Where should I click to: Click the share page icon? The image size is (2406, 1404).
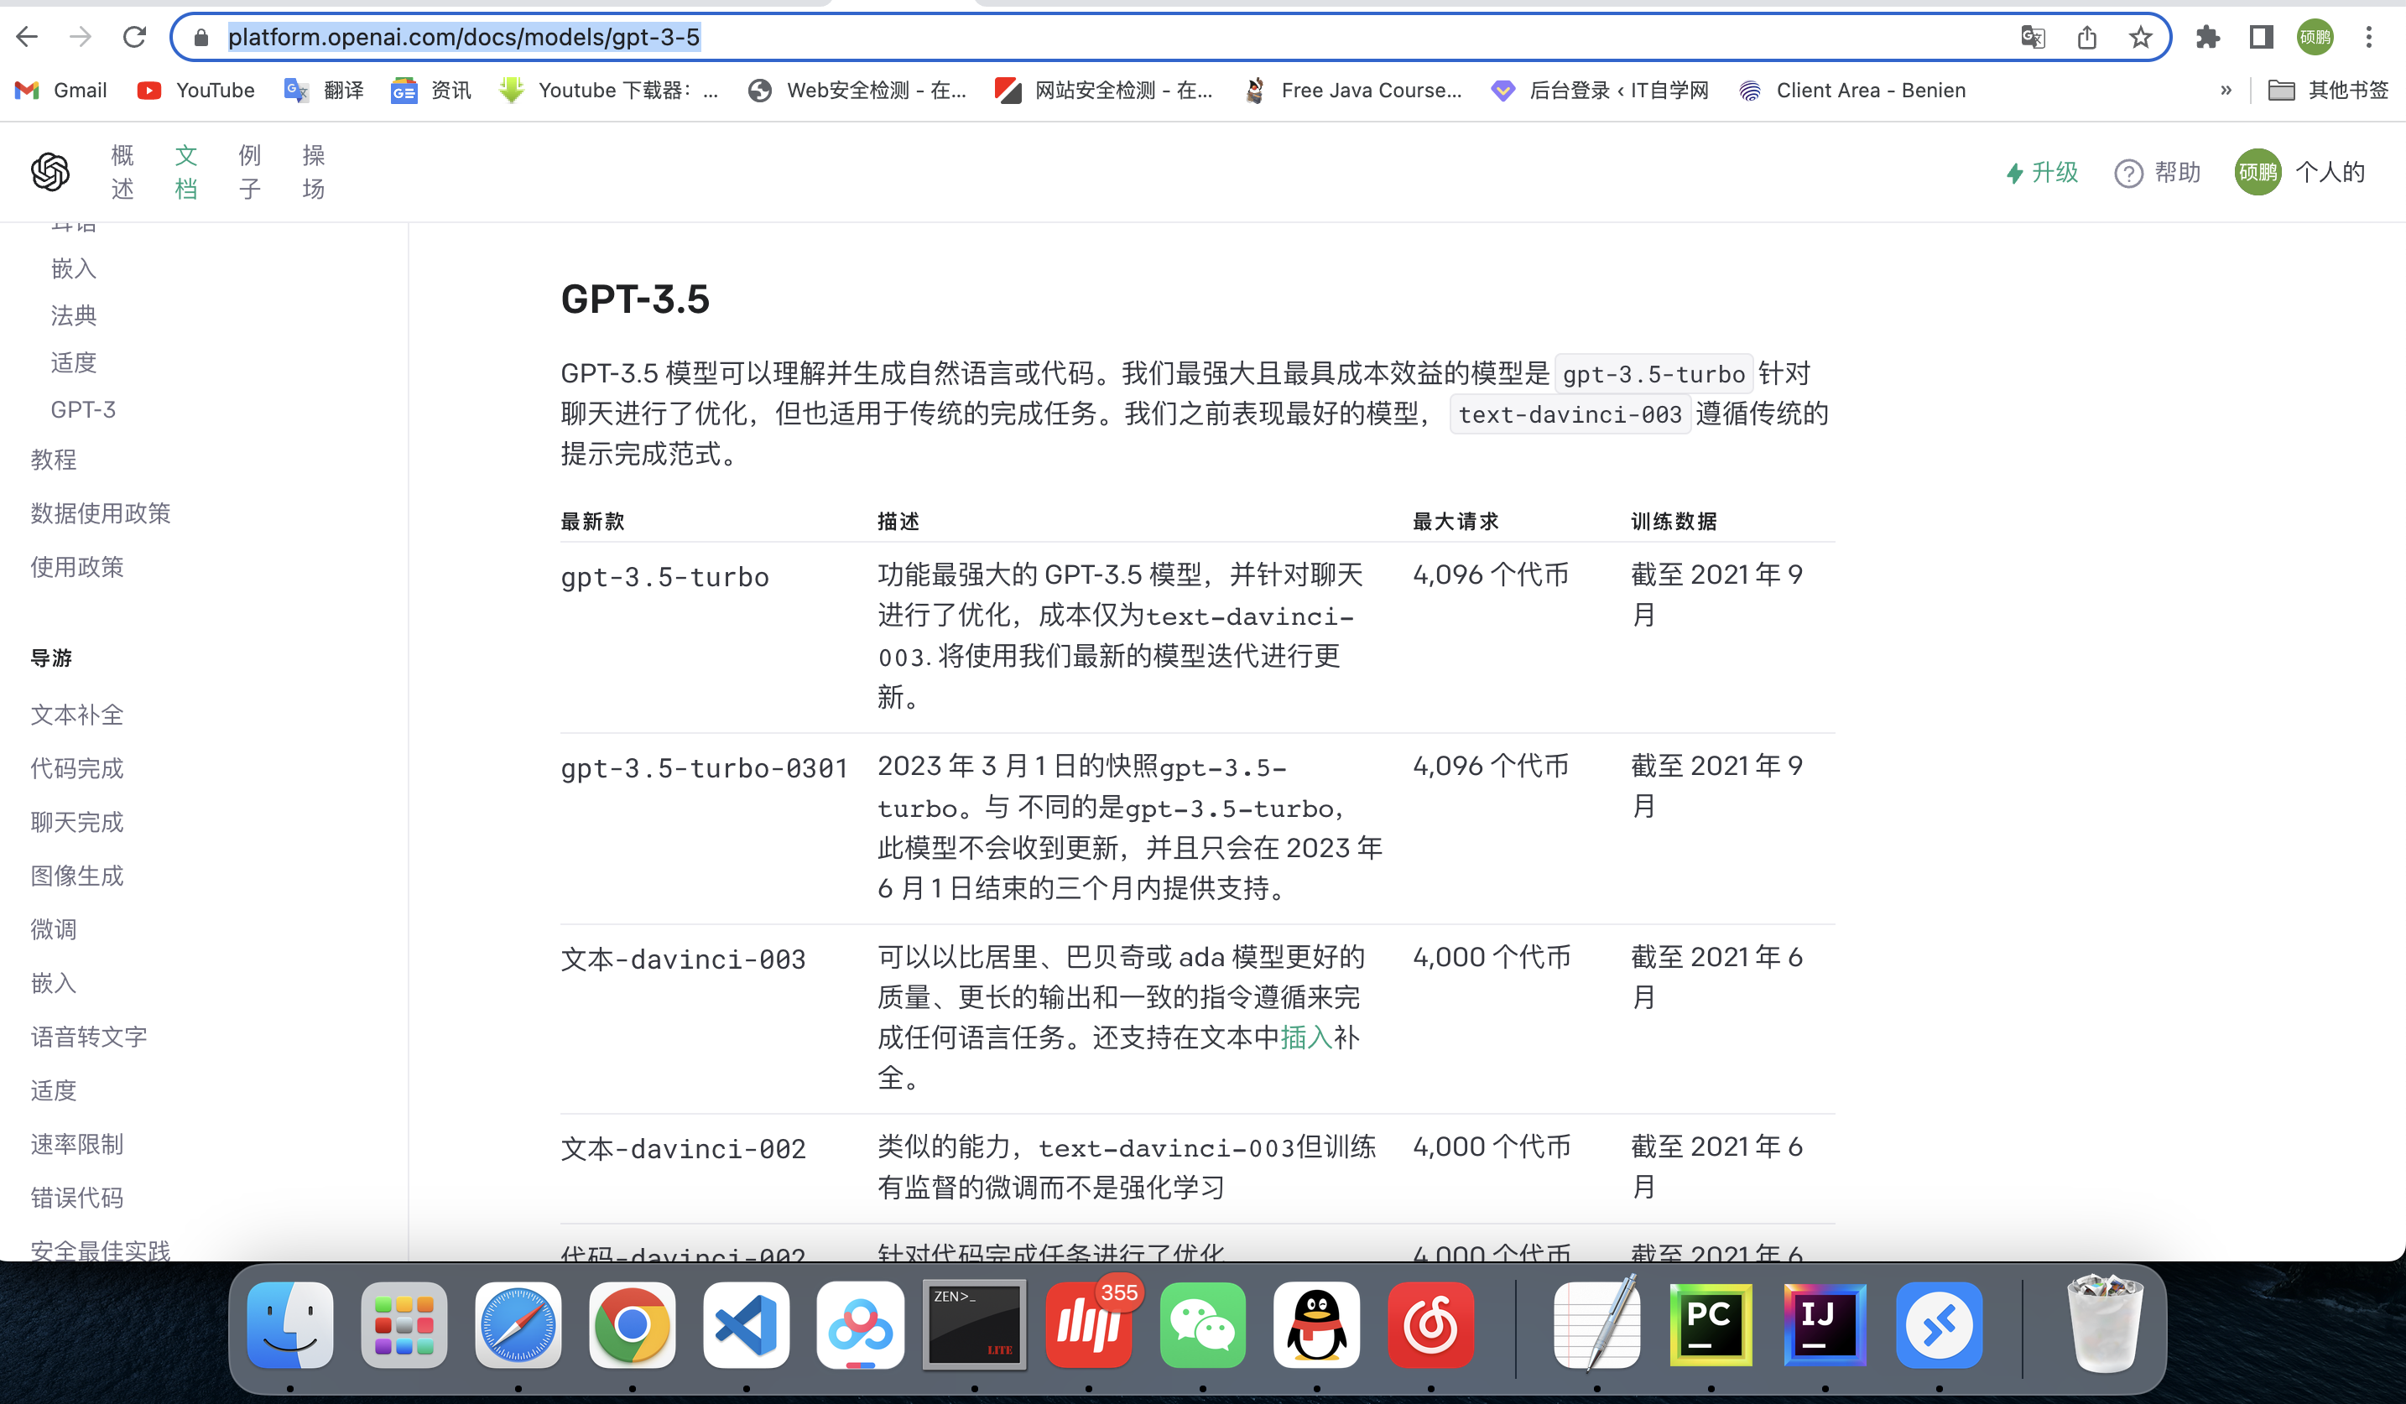2087,37
